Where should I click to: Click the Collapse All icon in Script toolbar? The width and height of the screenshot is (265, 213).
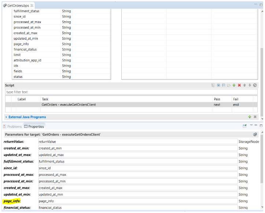pyautogui.click(x=224, y=85)
